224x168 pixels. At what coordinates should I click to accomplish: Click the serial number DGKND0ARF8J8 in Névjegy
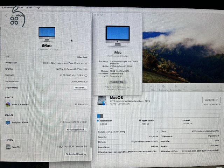click(79, 82)
